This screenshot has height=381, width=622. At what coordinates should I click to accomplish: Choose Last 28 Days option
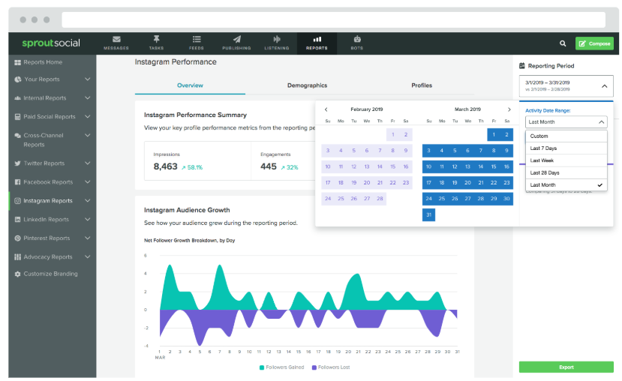click(566, 172)
